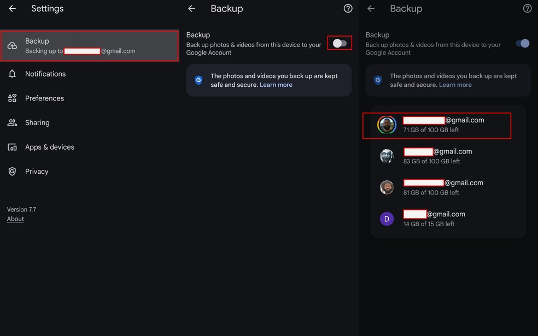Click Learn more link in right panel

pos(455,85)
